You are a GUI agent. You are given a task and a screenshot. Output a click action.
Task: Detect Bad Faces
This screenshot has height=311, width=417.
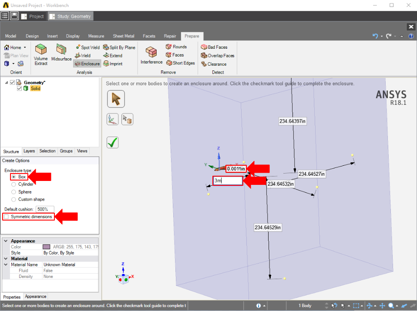click(x=214, y=47)
